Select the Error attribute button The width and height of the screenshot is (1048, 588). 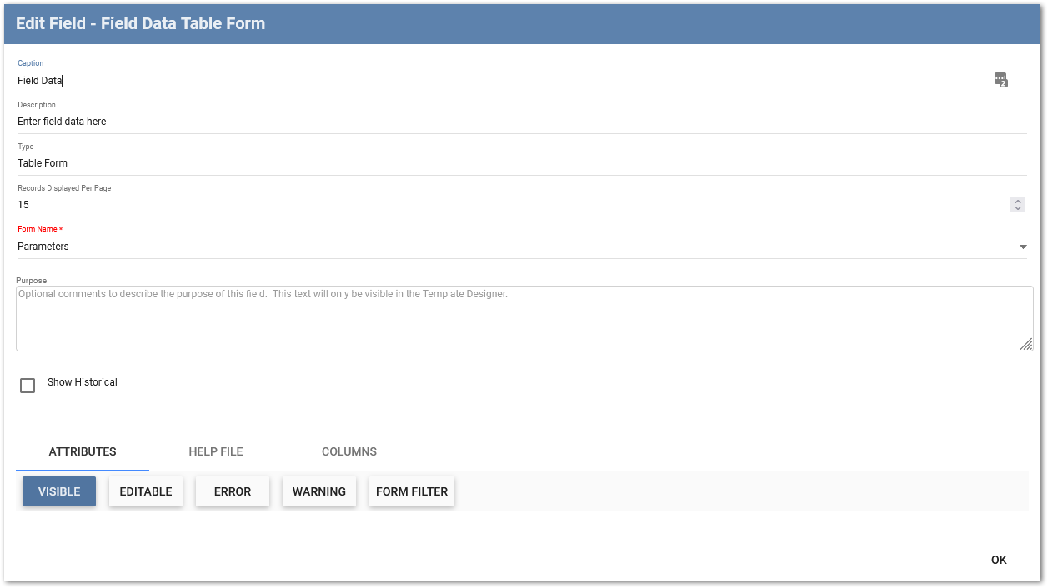(233, 491)
